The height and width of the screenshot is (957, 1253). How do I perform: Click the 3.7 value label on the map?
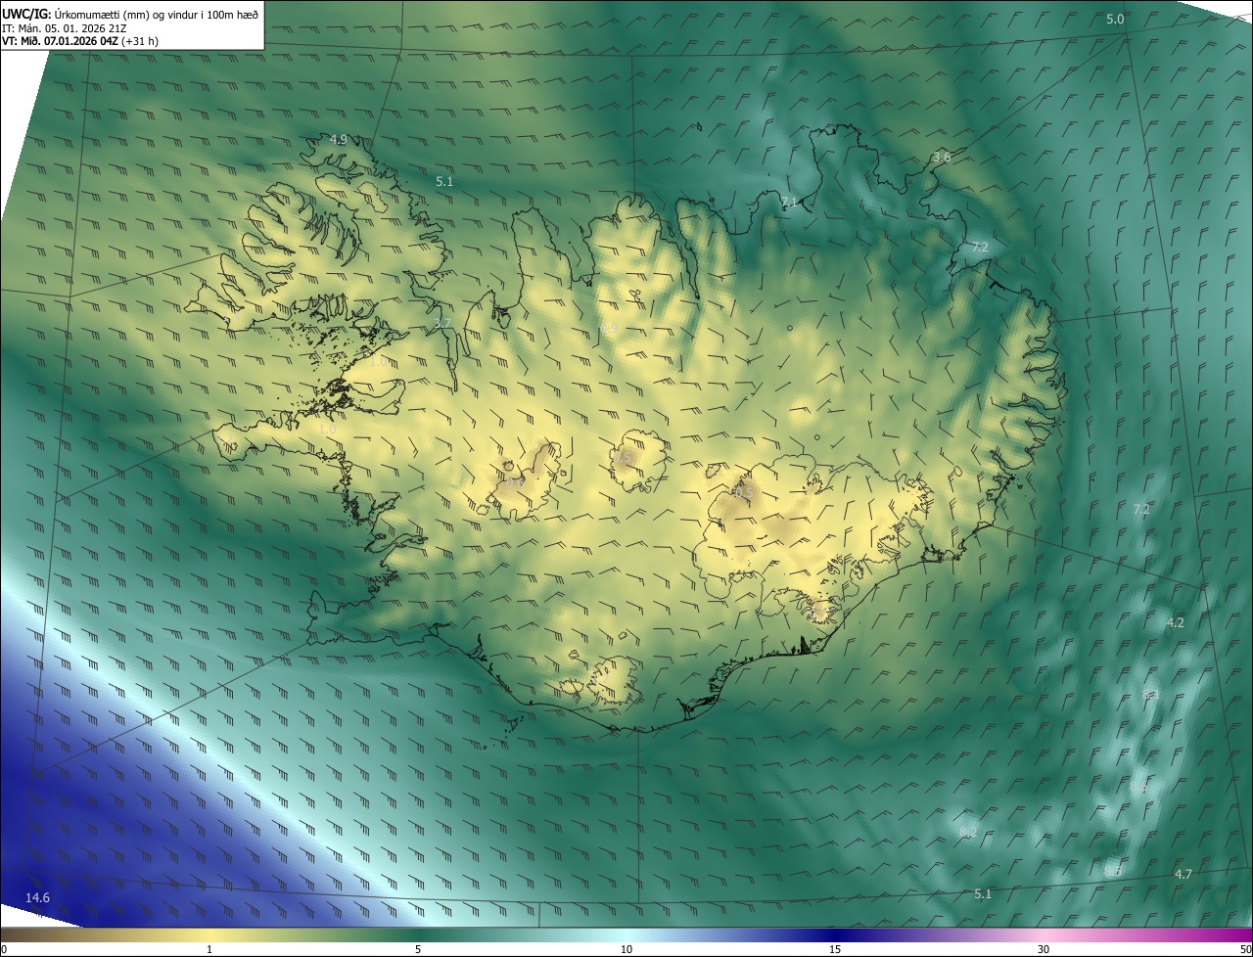tap(442, 324)
